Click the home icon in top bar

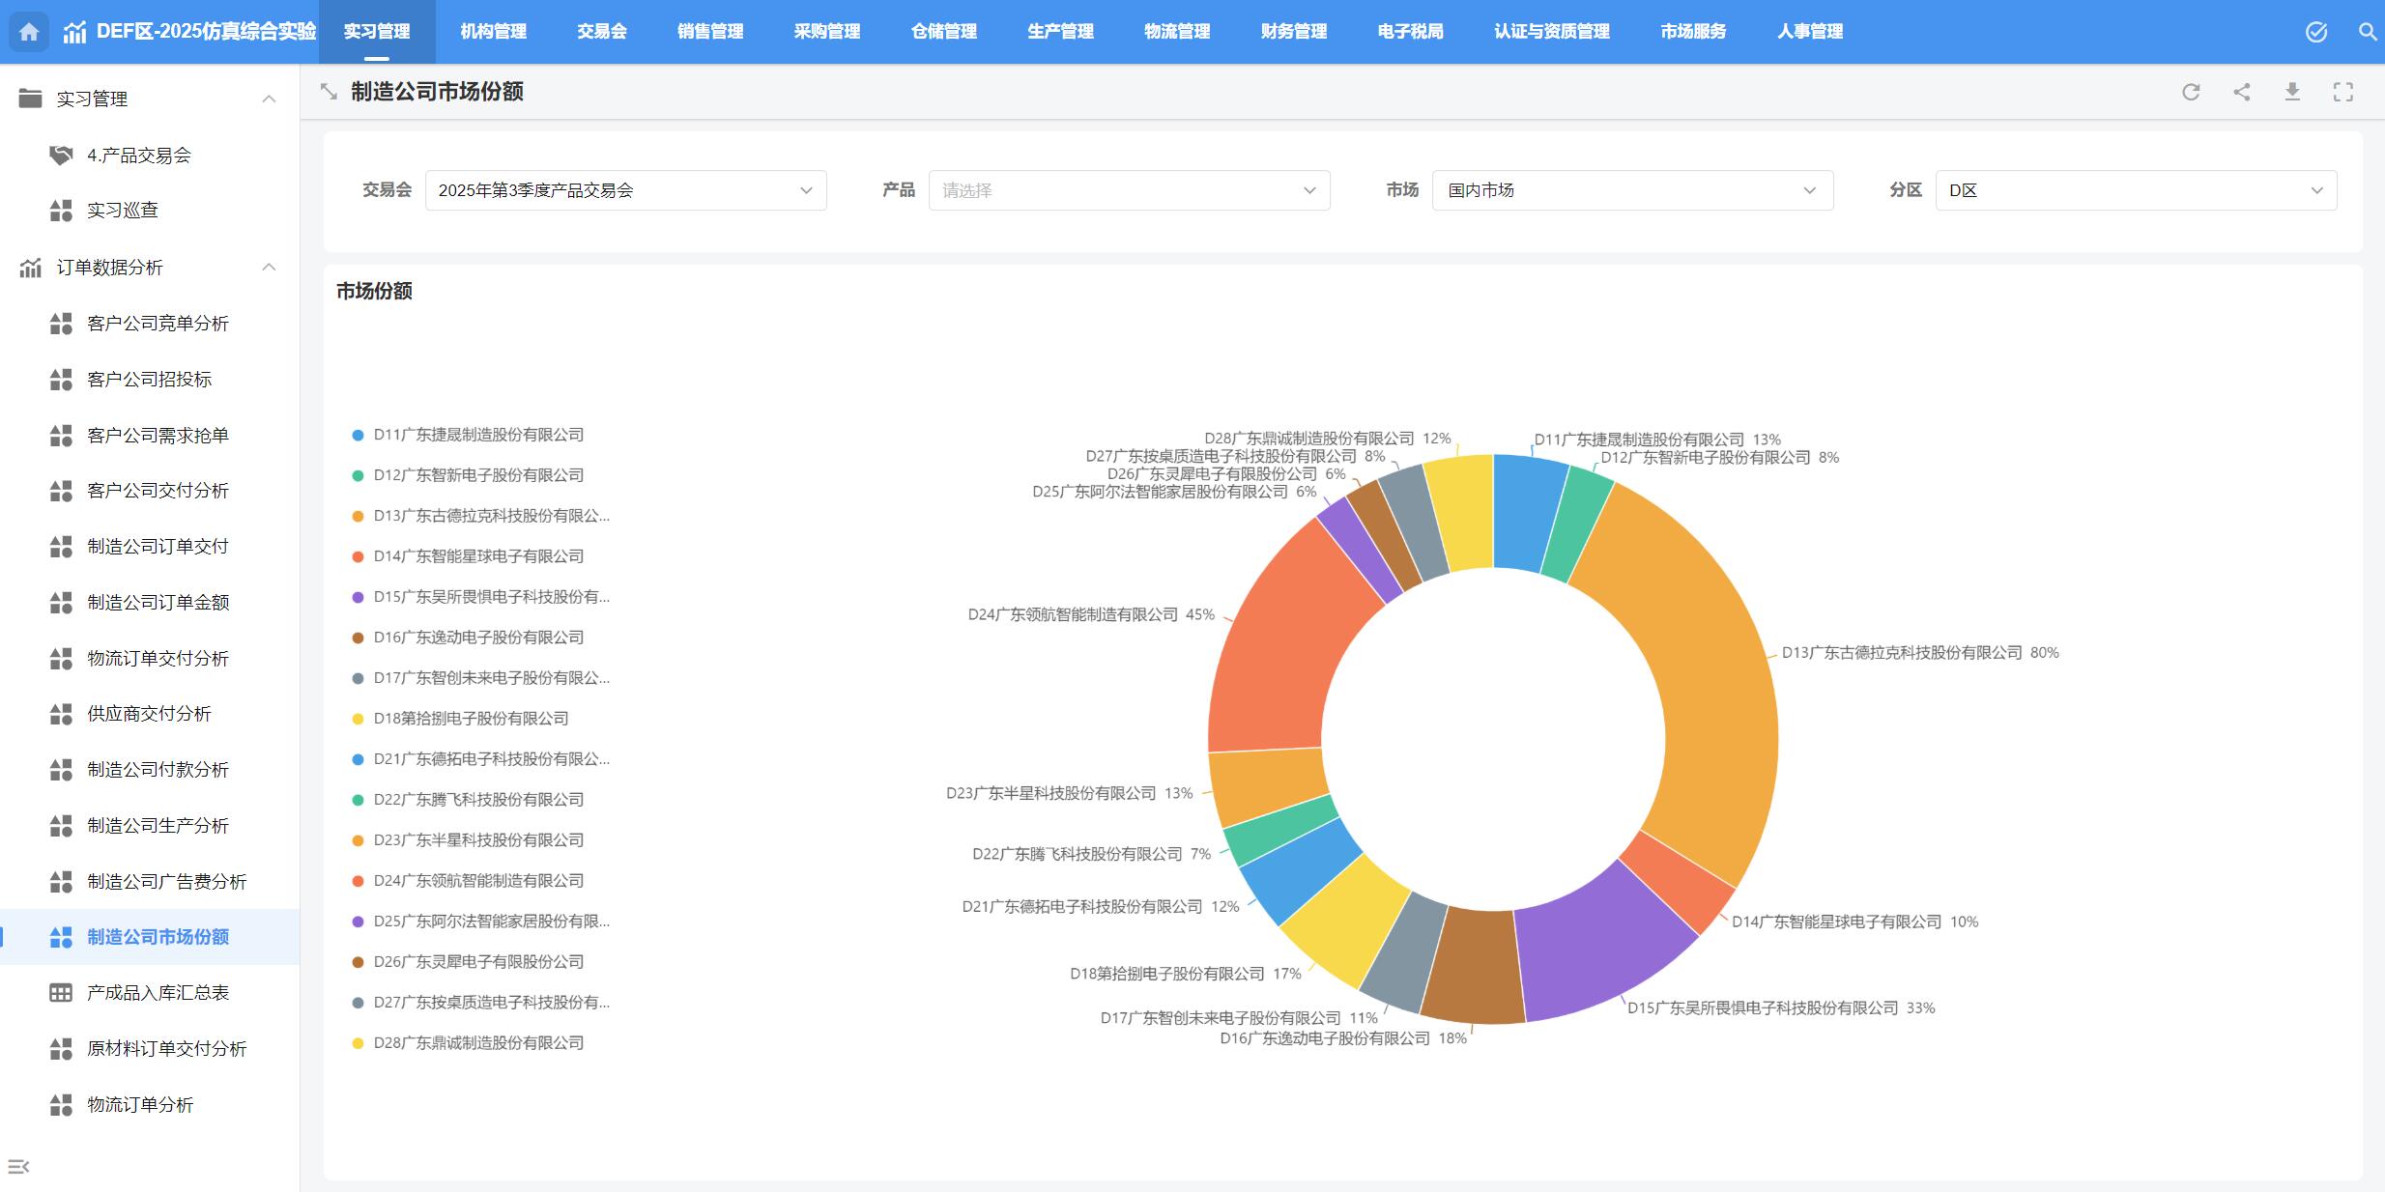click(x=29, y=32)
